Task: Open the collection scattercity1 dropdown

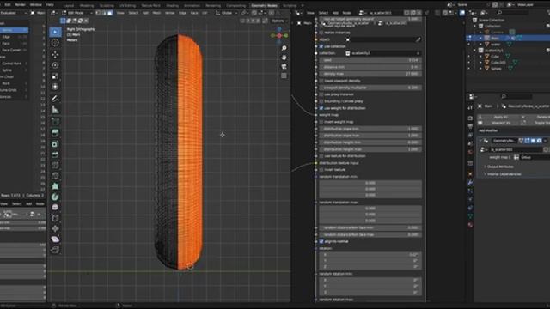Action: click(383, 53)
